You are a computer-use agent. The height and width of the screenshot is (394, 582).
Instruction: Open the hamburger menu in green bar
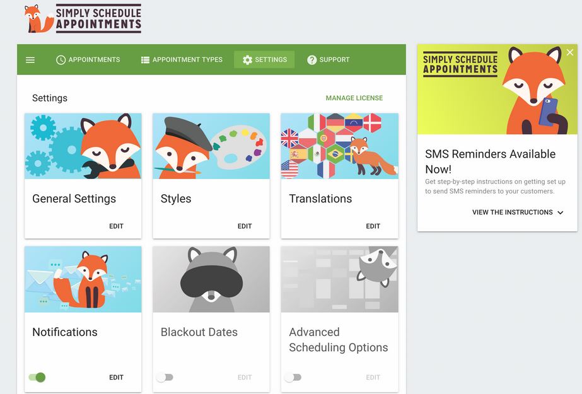click(30, 60)
